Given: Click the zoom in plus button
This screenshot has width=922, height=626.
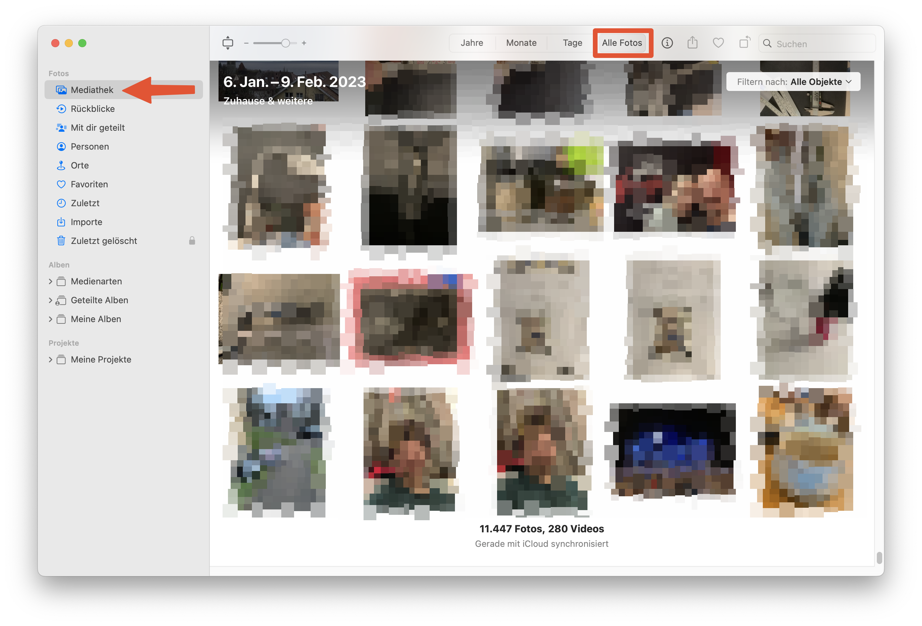Looking at the screenshot, I should pos(304,43).
